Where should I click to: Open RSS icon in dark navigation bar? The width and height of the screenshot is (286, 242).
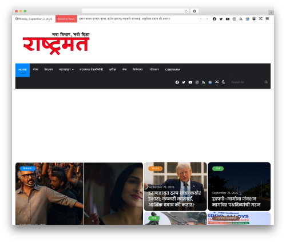(204, 82)
